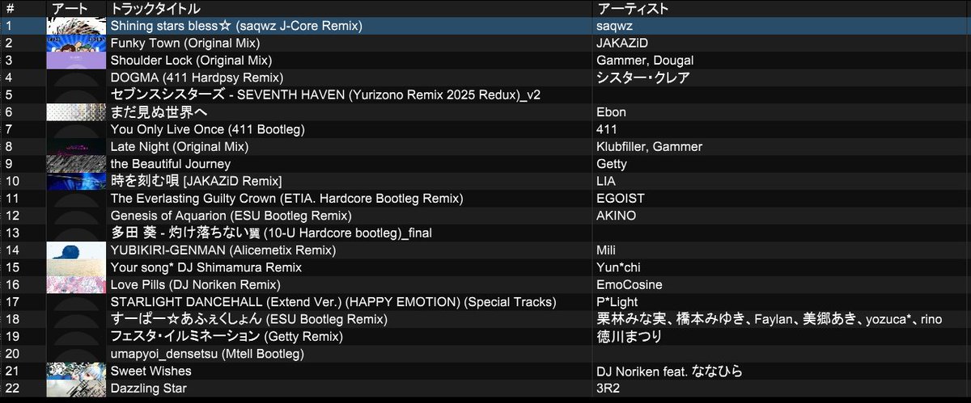Click artist name LIA
This screenshot has height=403, width=971.
(x=606, y=181)
